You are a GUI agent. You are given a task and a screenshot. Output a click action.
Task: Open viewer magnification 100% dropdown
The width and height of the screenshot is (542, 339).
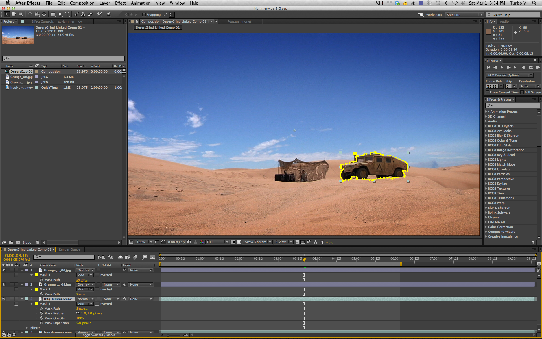[x=144, y=242]
